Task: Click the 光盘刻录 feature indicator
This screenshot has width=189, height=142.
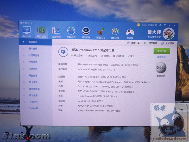Action: pos(119,56)
